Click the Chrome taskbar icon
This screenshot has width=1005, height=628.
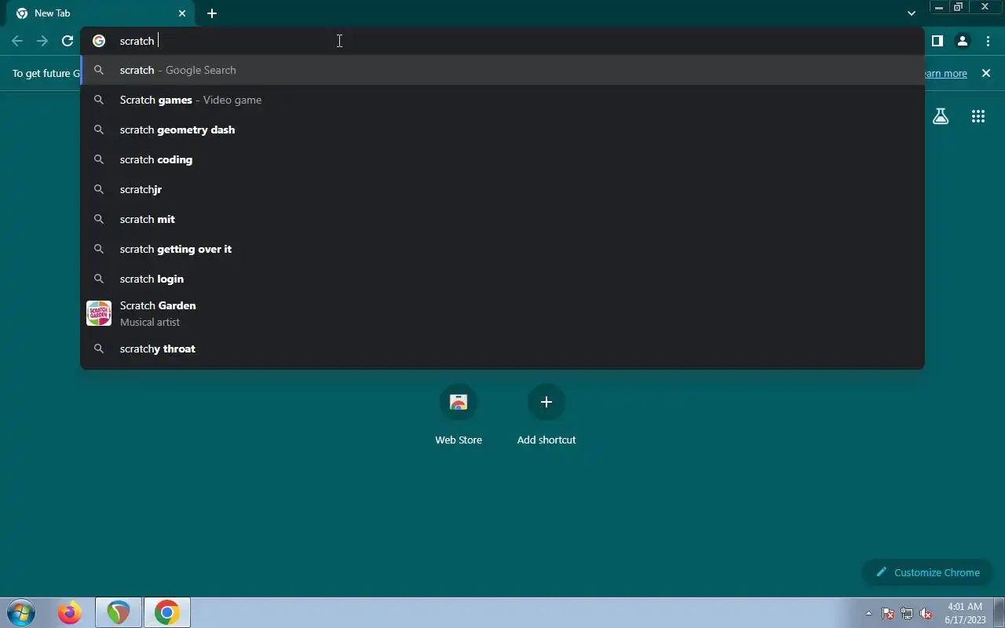pos(166,612)
